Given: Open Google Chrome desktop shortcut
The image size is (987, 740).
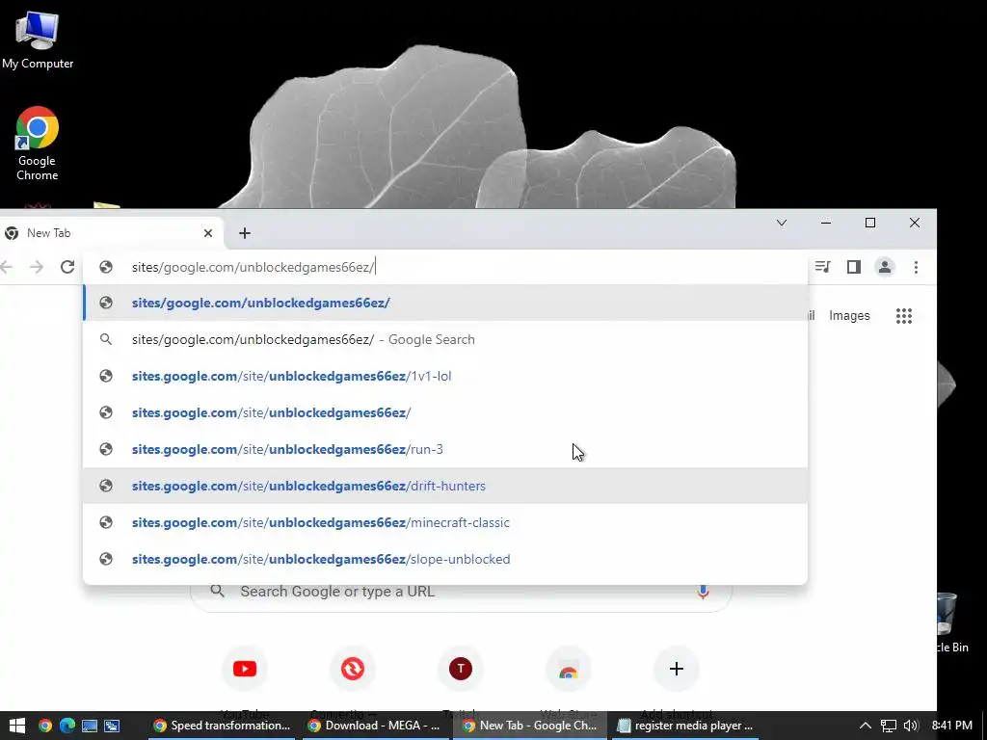Looking at the screenshot, I should [x=38, y=144].
